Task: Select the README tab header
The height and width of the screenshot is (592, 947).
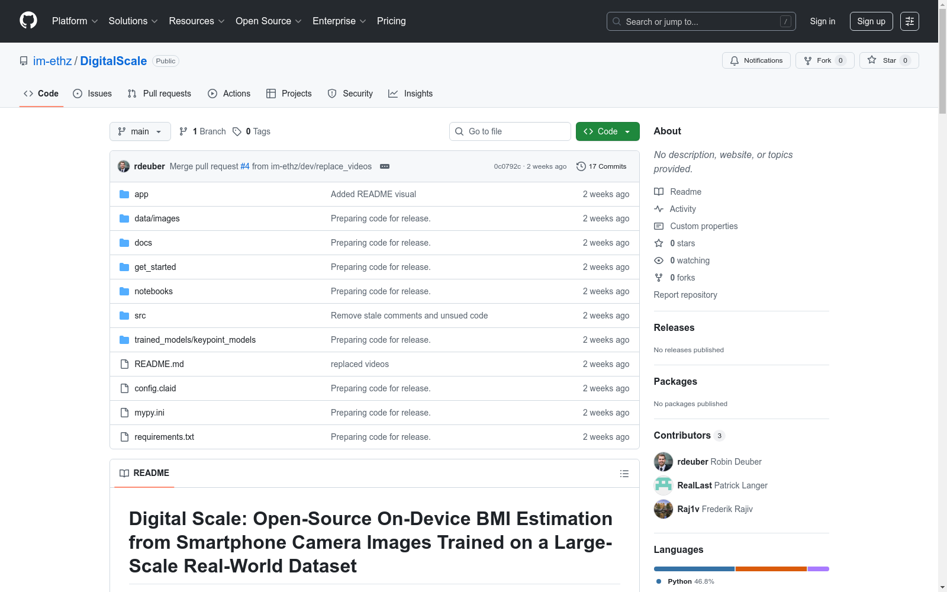Action: [144, 473]
